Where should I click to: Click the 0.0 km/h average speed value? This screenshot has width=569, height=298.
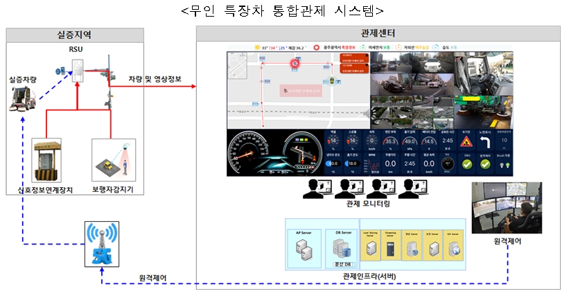click(428, 164)
